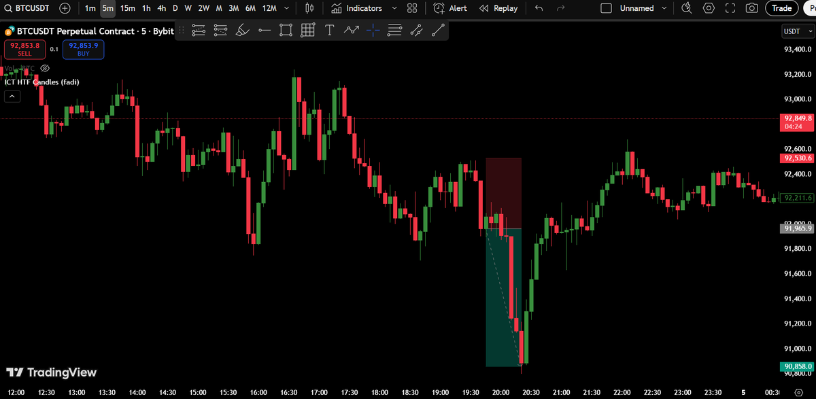816x399 pixels.
Task: Enter fullscreen mode
Action: pos(730,7)
